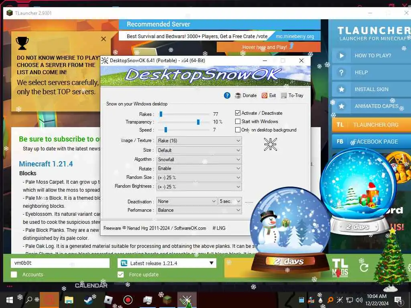Open TL Mods icon in TLauncher

(x=340, y=267)
